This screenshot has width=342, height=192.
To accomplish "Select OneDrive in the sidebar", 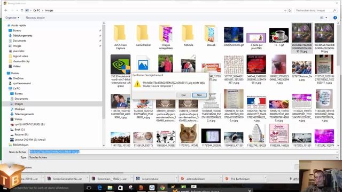I will [18, 78].
